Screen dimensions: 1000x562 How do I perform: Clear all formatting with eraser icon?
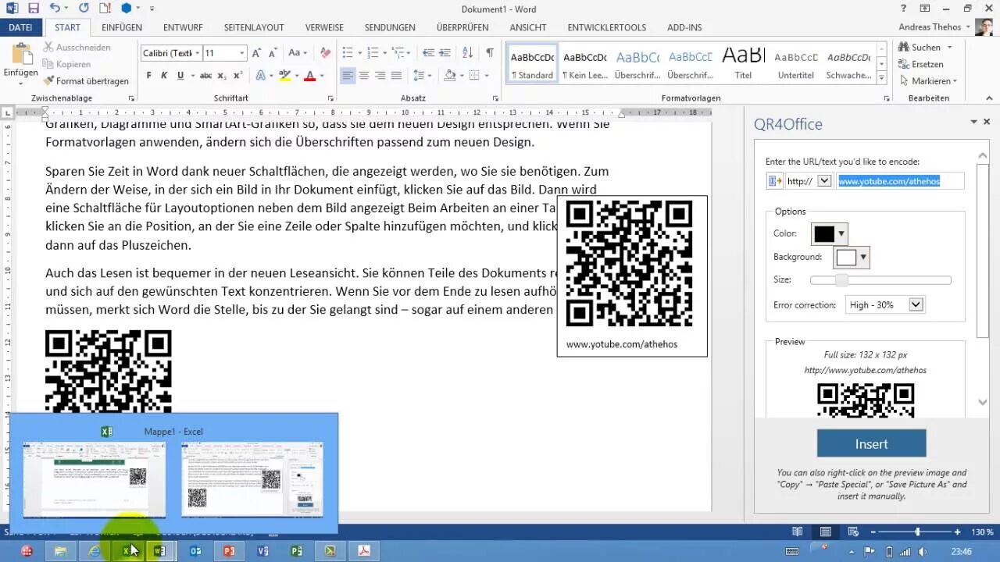326,53
